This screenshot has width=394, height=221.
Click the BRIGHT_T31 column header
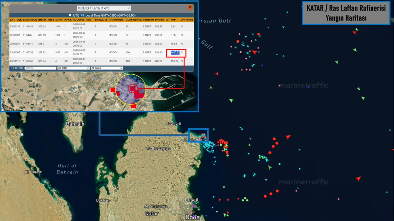(x=162, y=20)
